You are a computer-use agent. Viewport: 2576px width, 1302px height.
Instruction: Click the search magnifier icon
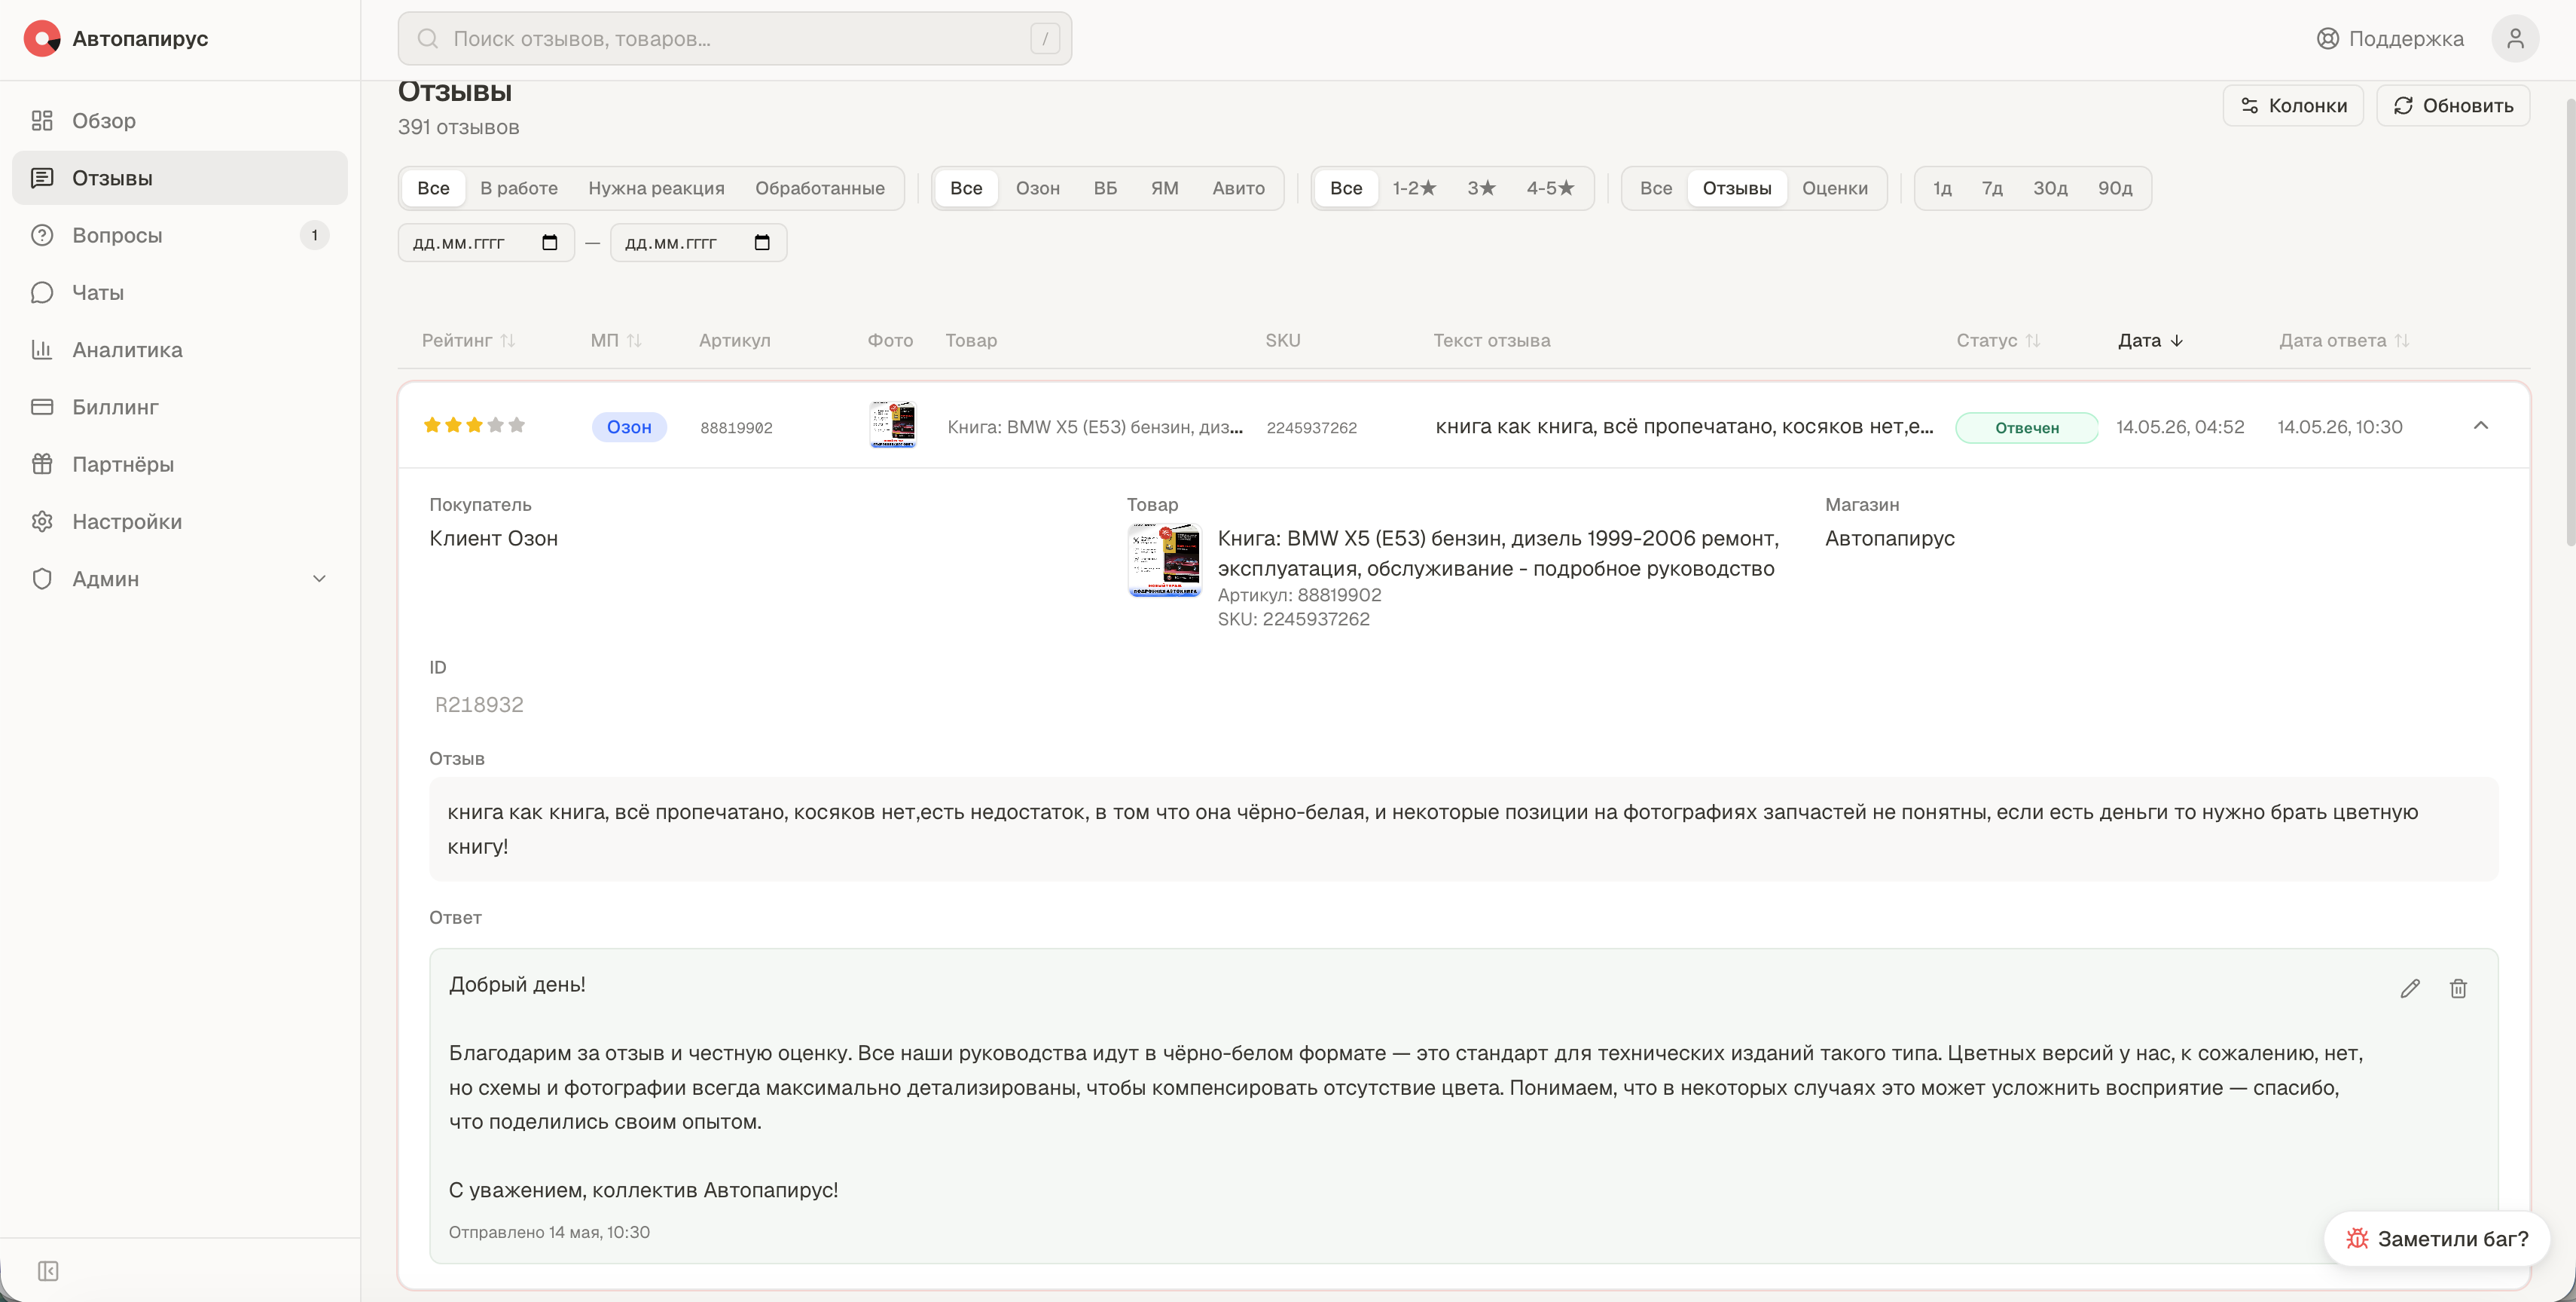tap(428, 38)
